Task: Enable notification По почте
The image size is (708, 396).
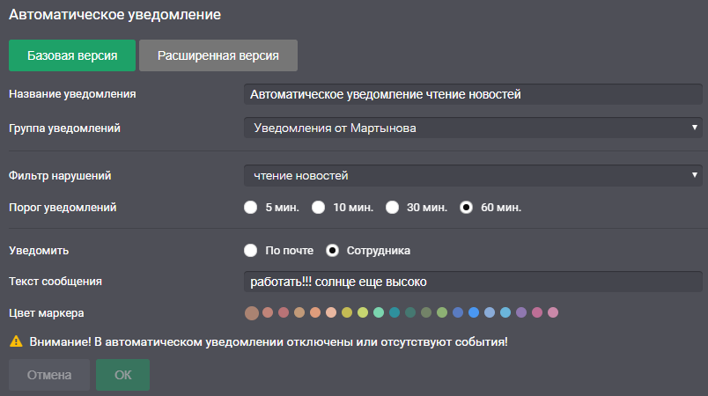Action: click(x=251, y=250)
